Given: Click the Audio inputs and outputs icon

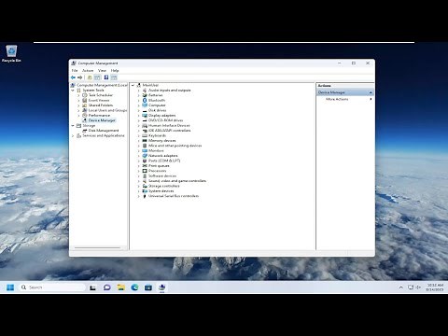Looking at the screenshot, I should click(145, 91).
